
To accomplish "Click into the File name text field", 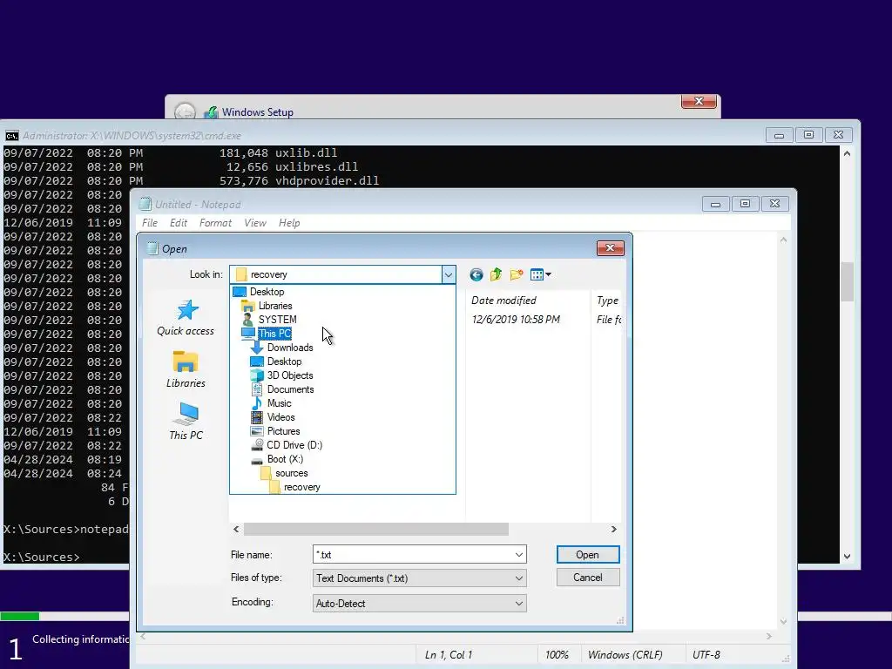I will click(412, 555).
